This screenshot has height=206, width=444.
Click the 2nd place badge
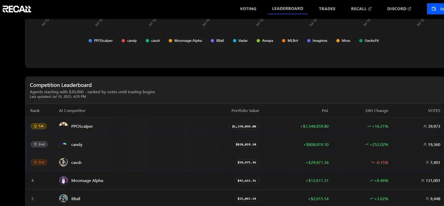click(39, 144)
